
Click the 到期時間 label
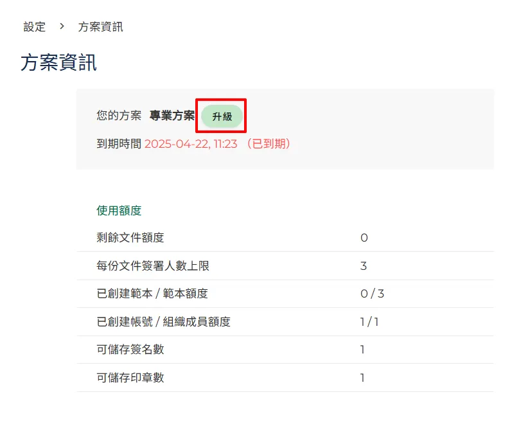click(x=119, y=144)
